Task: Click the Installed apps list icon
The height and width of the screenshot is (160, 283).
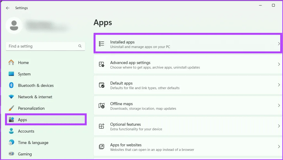Action: 102,44
